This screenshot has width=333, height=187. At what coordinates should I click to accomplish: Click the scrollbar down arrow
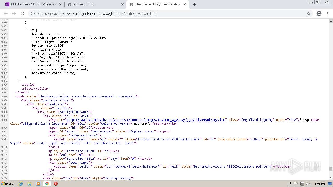click(331, 177)
